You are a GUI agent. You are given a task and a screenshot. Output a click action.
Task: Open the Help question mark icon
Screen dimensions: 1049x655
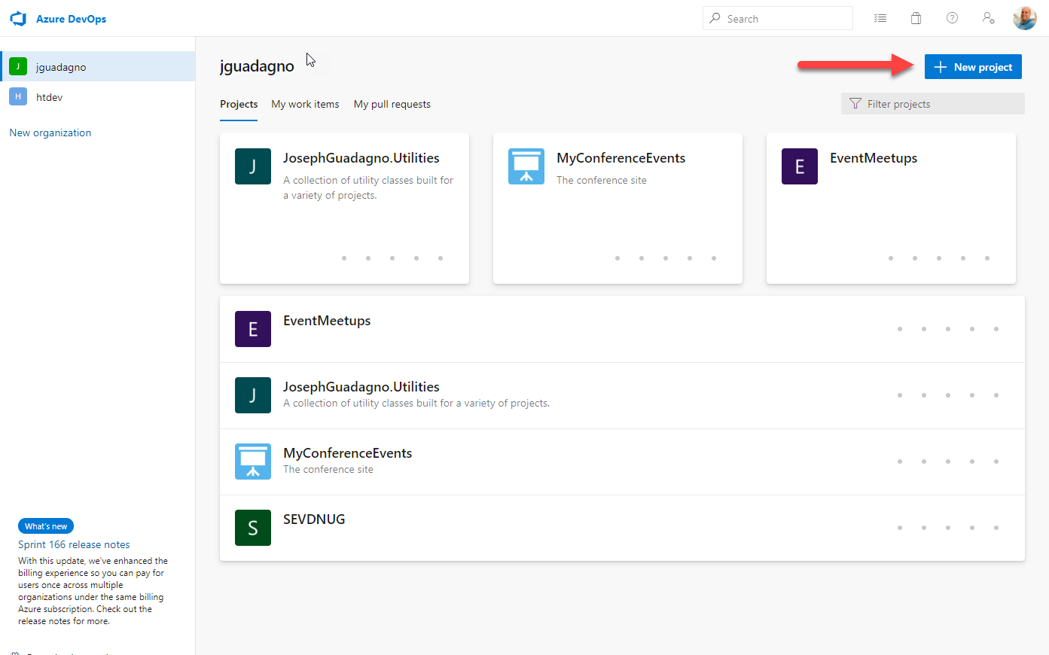tap(952, 18)
